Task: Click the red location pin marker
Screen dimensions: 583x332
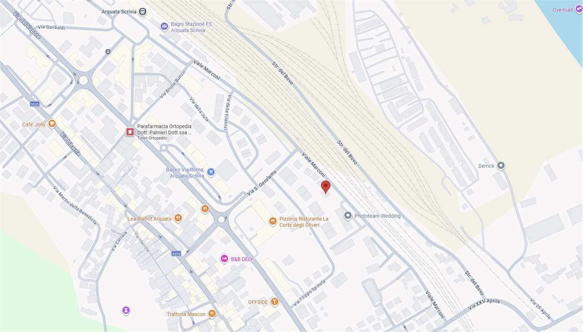Action: coord(325,187)
